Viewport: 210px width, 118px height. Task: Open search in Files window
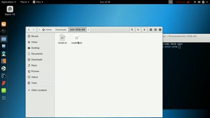tap(132, 29)
